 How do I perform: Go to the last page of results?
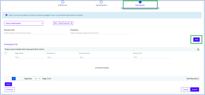tap(20, 79)
